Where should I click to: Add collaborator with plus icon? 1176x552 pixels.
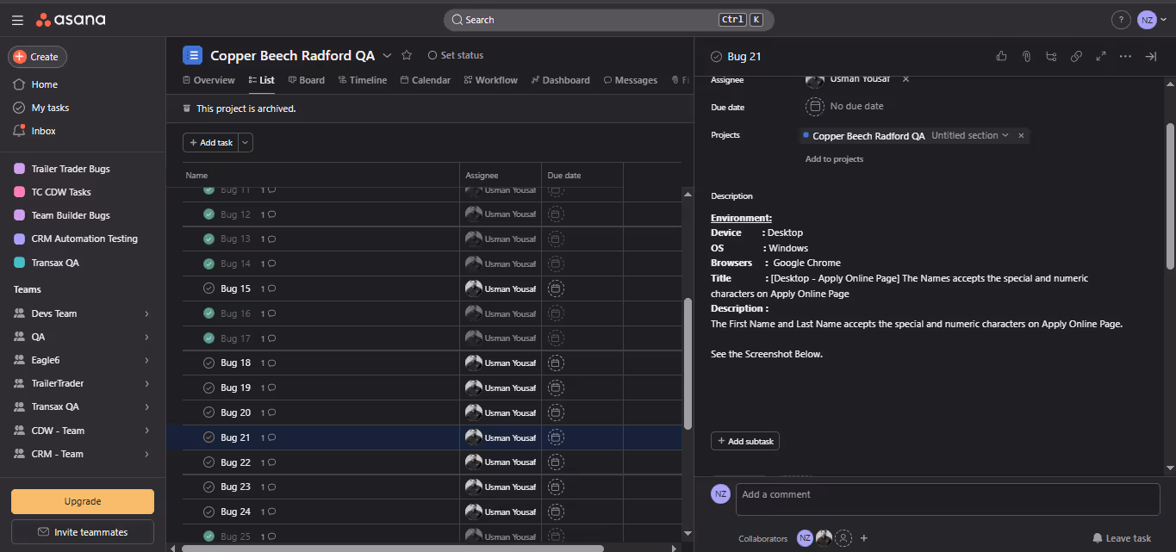864,538
